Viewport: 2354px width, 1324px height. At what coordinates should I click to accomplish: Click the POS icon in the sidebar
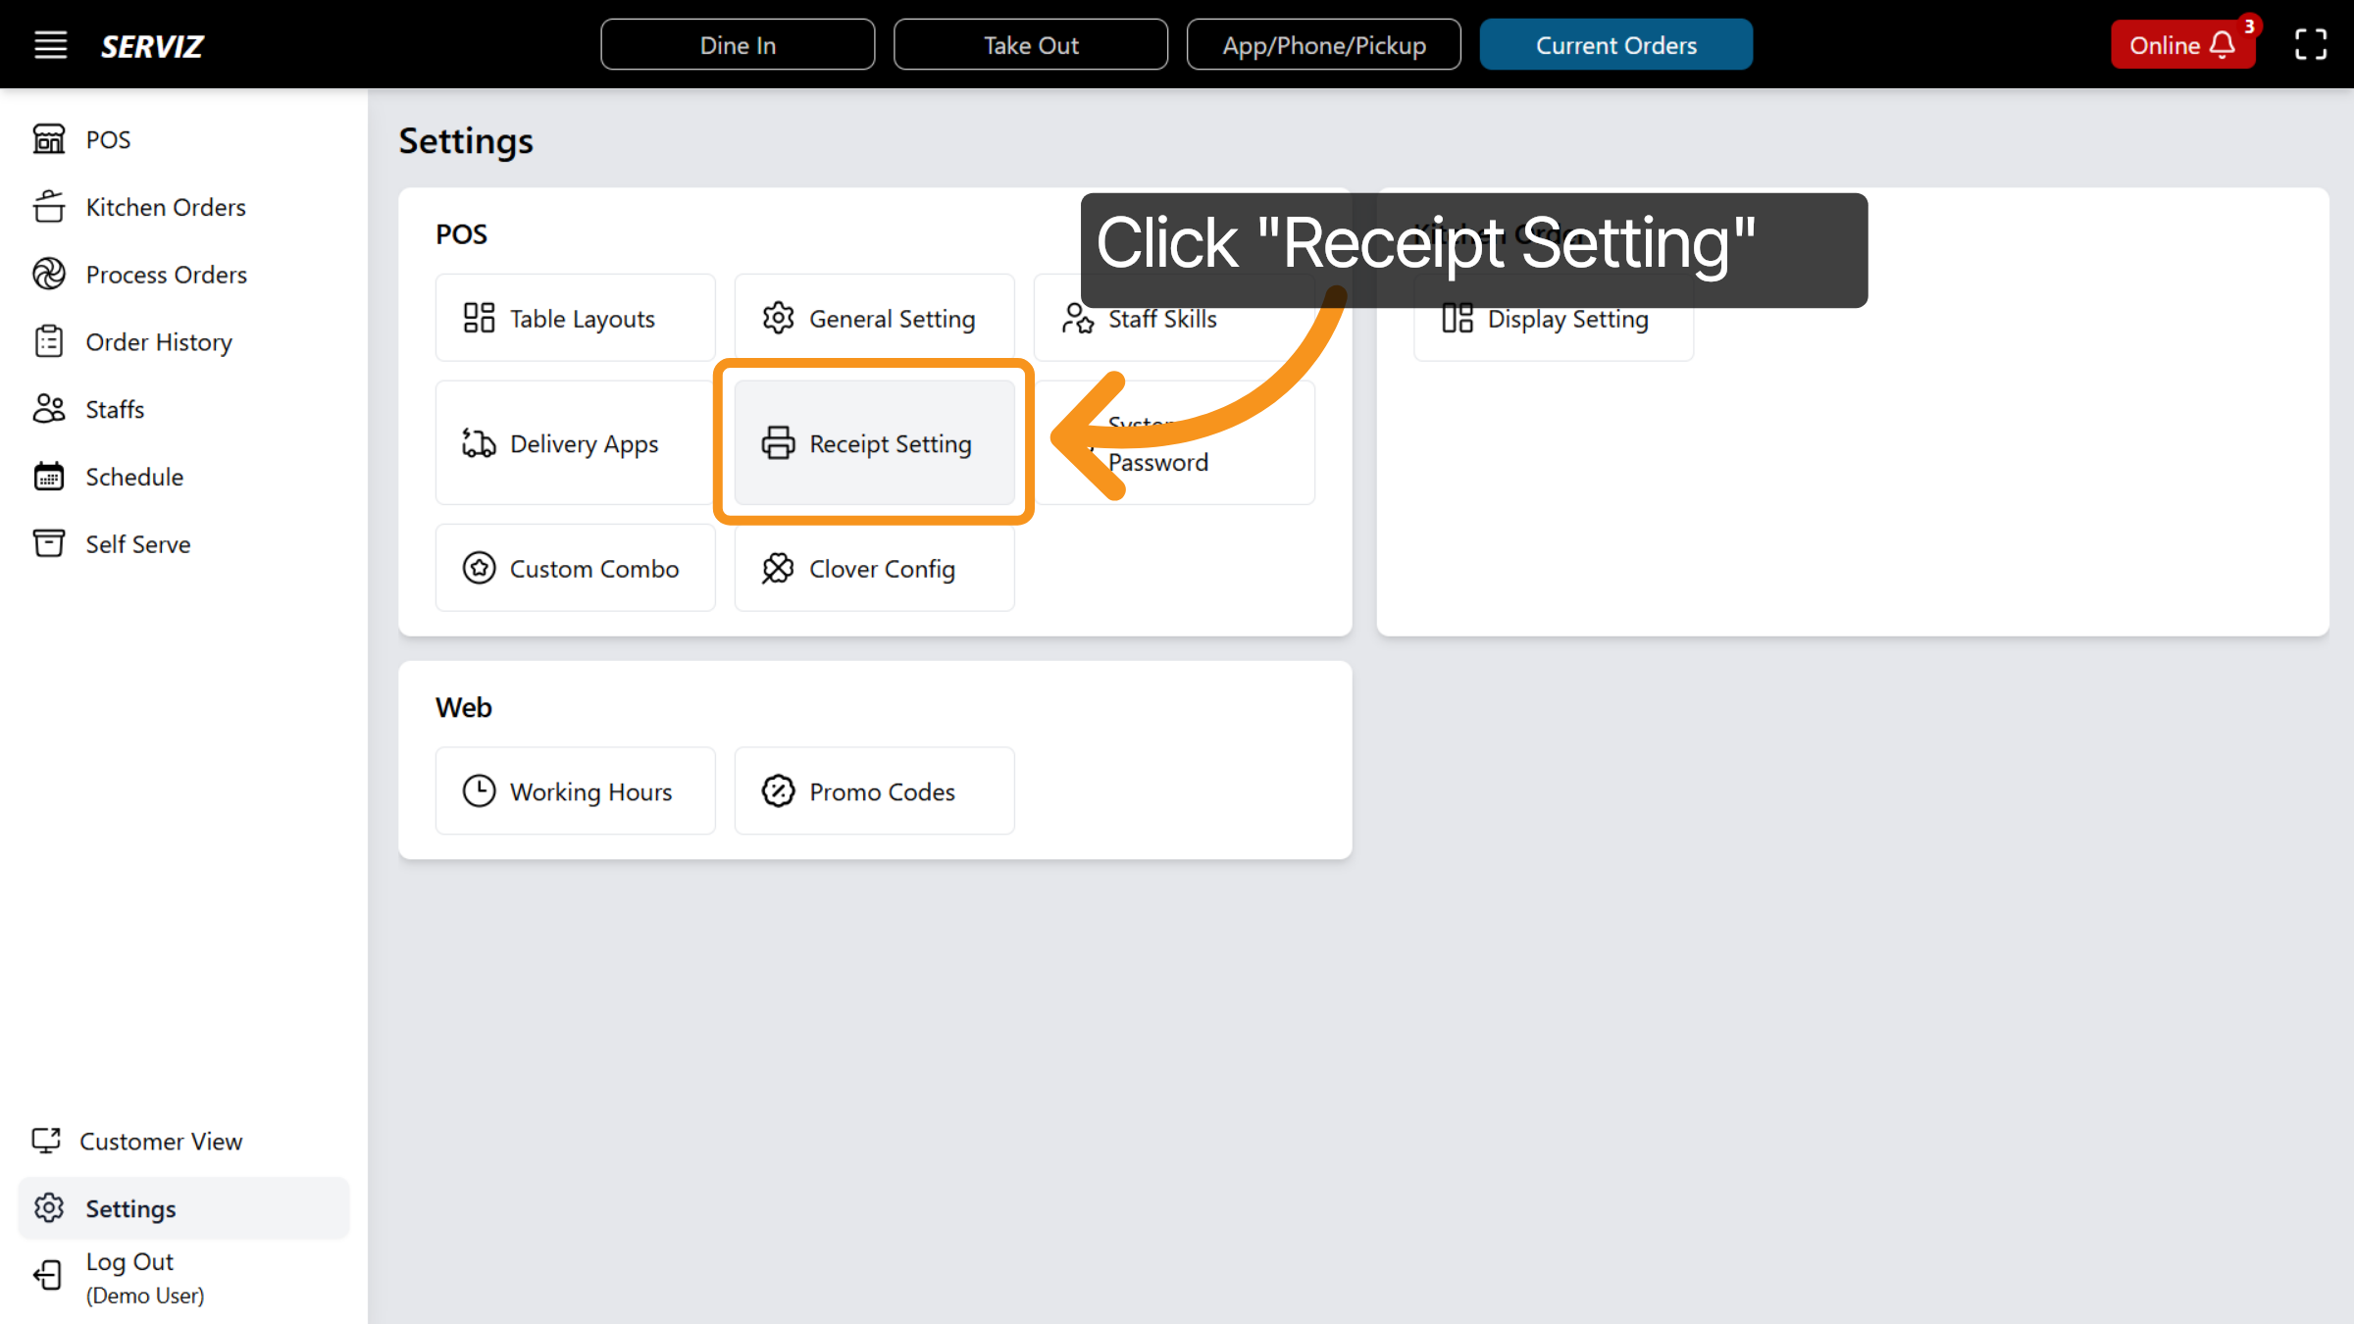pyautogui.click(x=50, y=138)
